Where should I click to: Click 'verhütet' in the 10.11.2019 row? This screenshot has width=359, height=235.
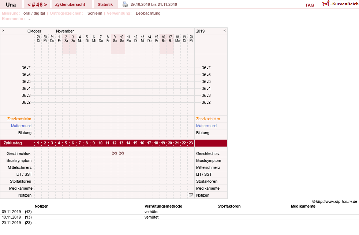[x=152, y=217]
